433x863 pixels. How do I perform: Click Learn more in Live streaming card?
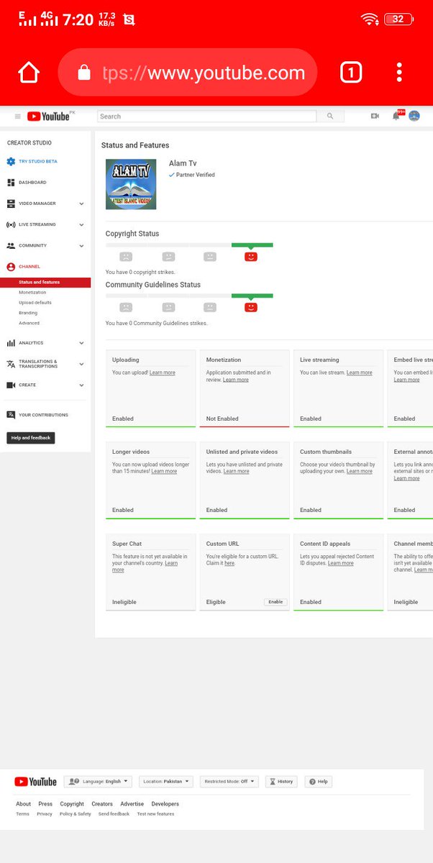360,373
